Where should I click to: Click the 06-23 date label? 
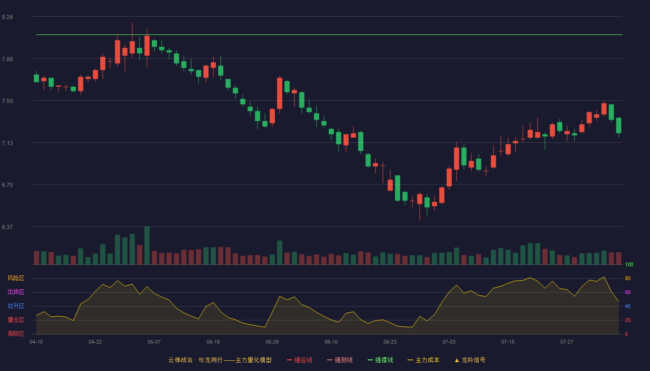[390, 342]
